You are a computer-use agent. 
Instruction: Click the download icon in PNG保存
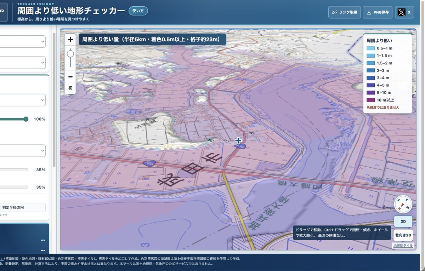click(369, 12)
